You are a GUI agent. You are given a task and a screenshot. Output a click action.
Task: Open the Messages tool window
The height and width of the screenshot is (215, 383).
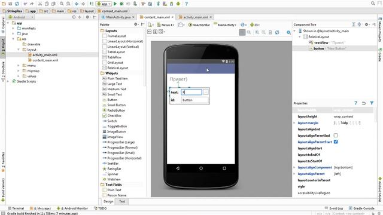(40, 208)
